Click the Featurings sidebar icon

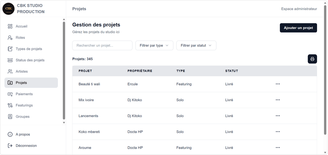tap(10, 105)
